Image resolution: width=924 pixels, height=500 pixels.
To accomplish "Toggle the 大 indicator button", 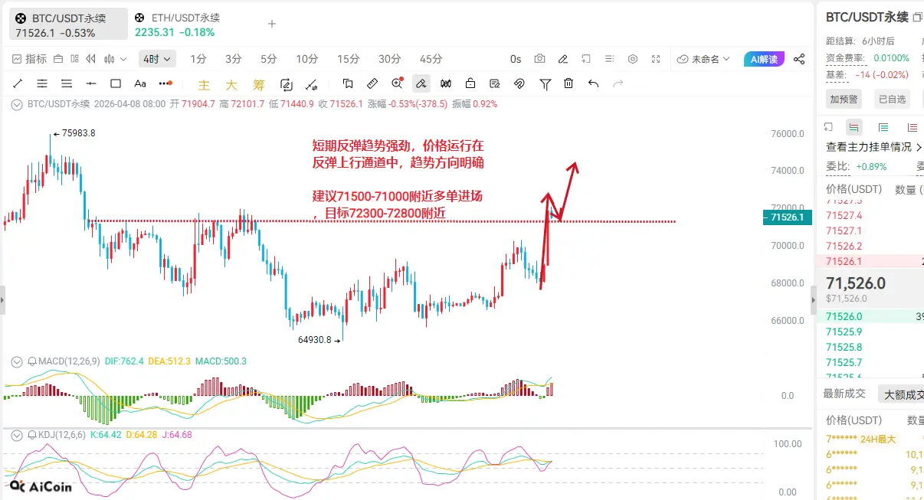I will (231, 84).
